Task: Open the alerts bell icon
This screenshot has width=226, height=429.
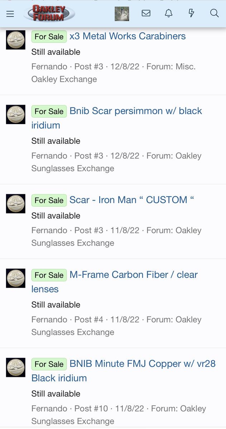Action: click(x=168, y=14)
